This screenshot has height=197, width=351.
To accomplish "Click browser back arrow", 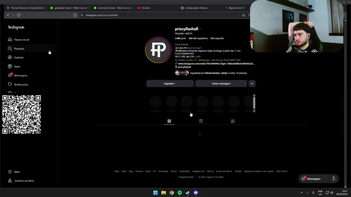I will [8, 15].
